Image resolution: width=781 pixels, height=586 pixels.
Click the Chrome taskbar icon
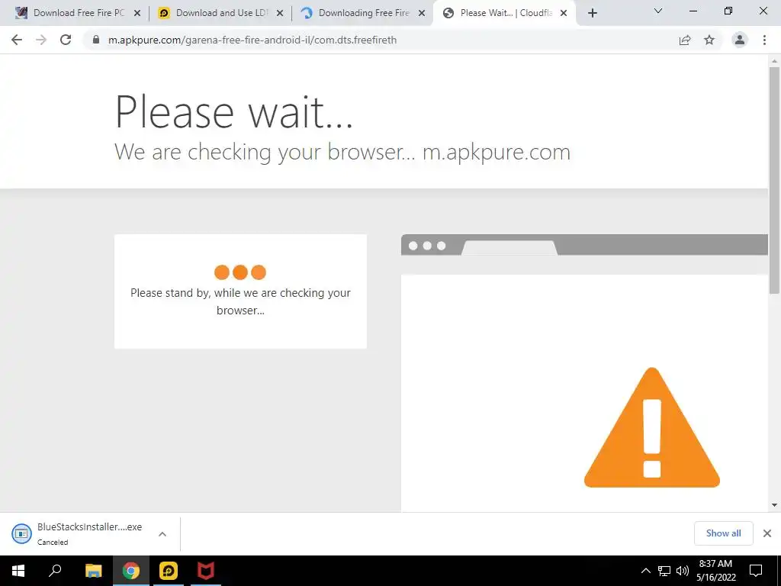(131, 571)
